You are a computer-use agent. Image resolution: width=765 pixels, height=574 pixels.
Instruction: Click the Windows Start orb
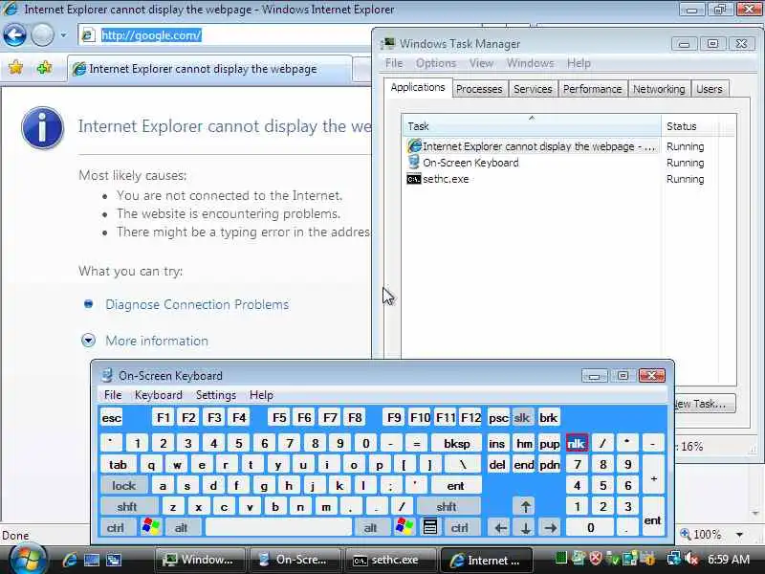(x=28, y=560)
